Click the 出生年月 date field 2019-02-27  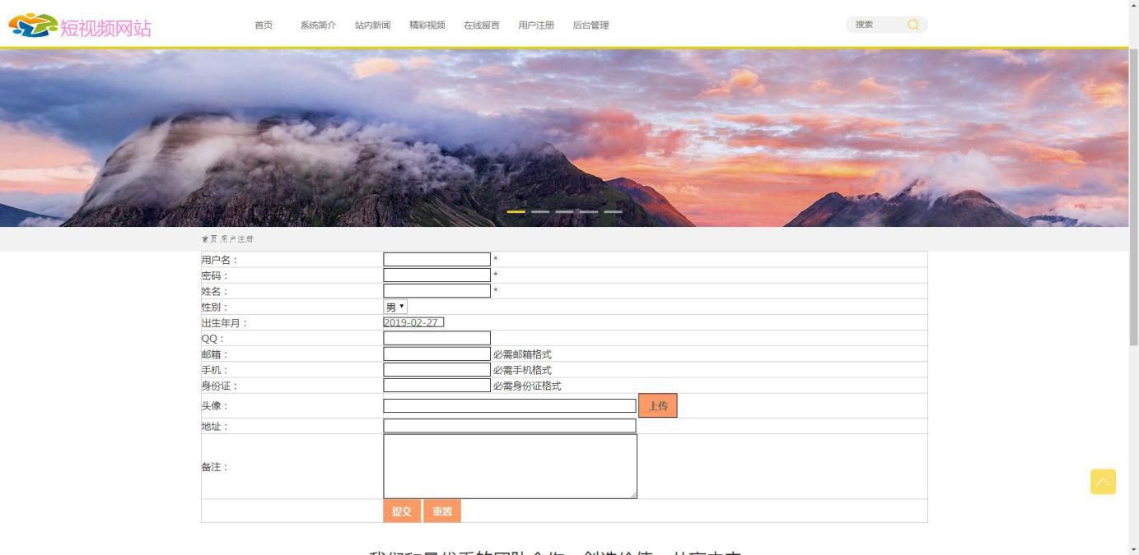coord(413,322)
